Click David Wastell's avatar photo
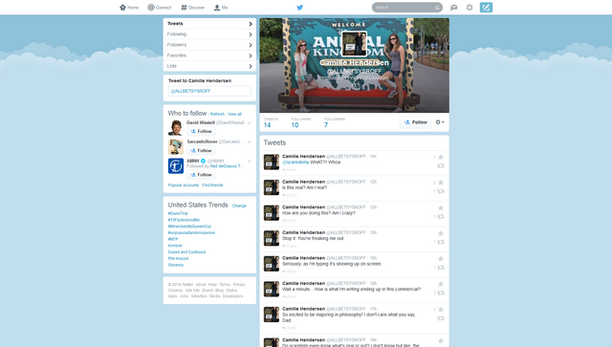Screen dimensions: 612x347 176,128
